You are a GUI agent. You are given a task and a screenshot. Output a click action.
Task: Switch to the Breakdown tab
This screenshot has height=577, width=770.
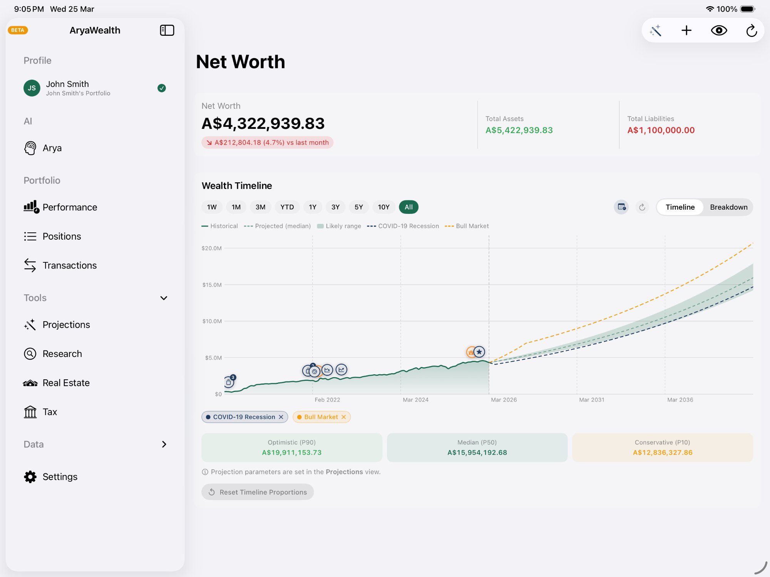tap(729, 207)
